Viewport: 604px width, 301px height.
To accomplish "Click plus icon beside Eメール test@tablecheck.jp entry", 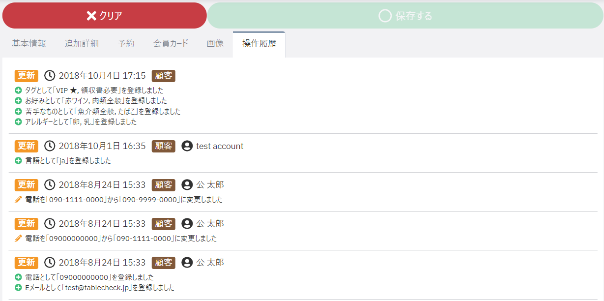I will click(18, 288).
